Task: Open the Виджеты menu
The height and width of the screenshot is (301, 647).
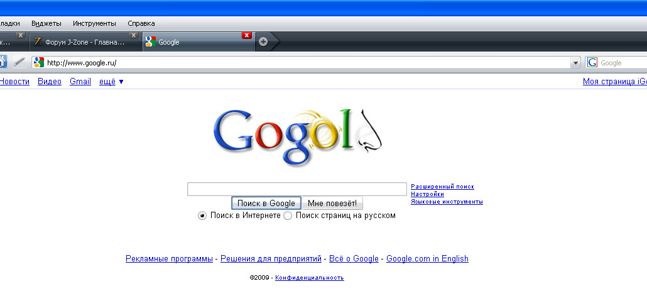Action: tap(46, 23)
